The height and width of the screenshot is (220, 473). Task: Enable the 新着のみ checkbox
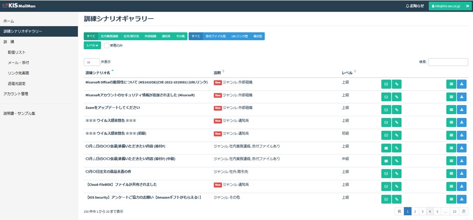coord(107,45)
